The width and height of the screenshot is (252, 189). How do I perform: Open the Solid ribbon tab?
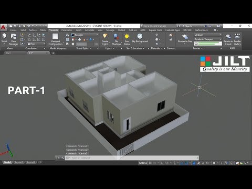click(x=23, y=30)
